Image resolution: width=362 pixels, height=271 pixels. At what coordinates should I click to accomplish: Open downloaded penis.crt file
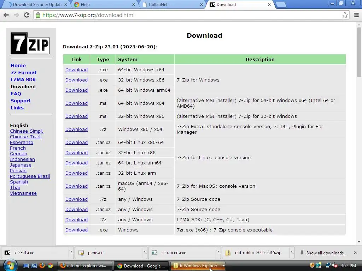(108, 253)
